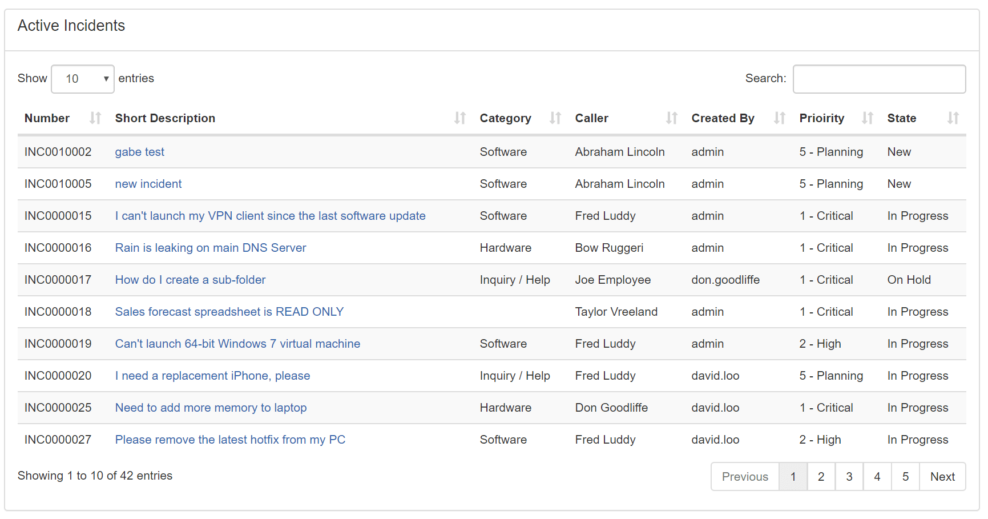Viewport: 988px width, 519px height.
Task: Open 'Please remove the latest hotfix' link
Action: coord(231,440)
